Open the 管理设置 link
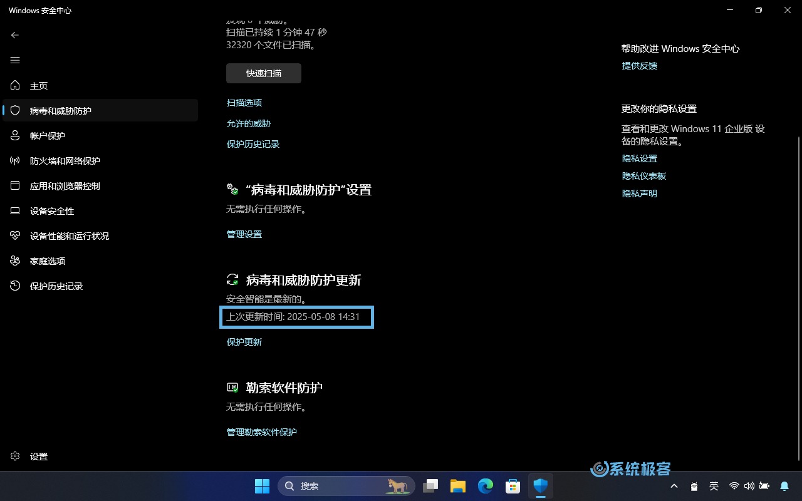This screenshot has width=802, height=501. click(244, 234)
